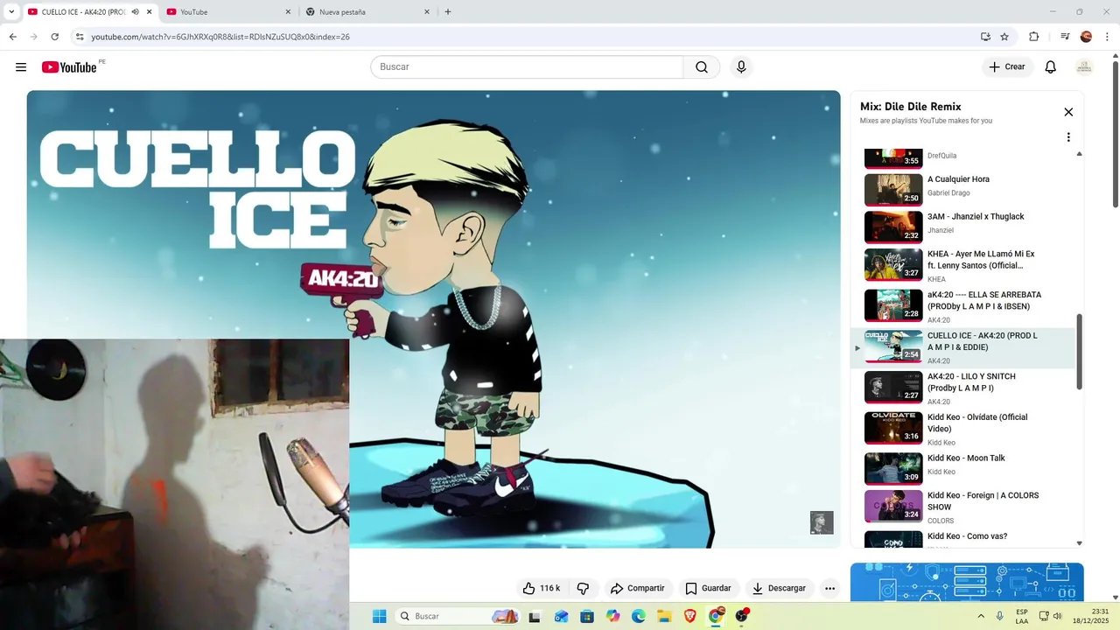This screenshot has width=1120, height=630.
Task: Reload the current page
Action: [x=54, y=37]
